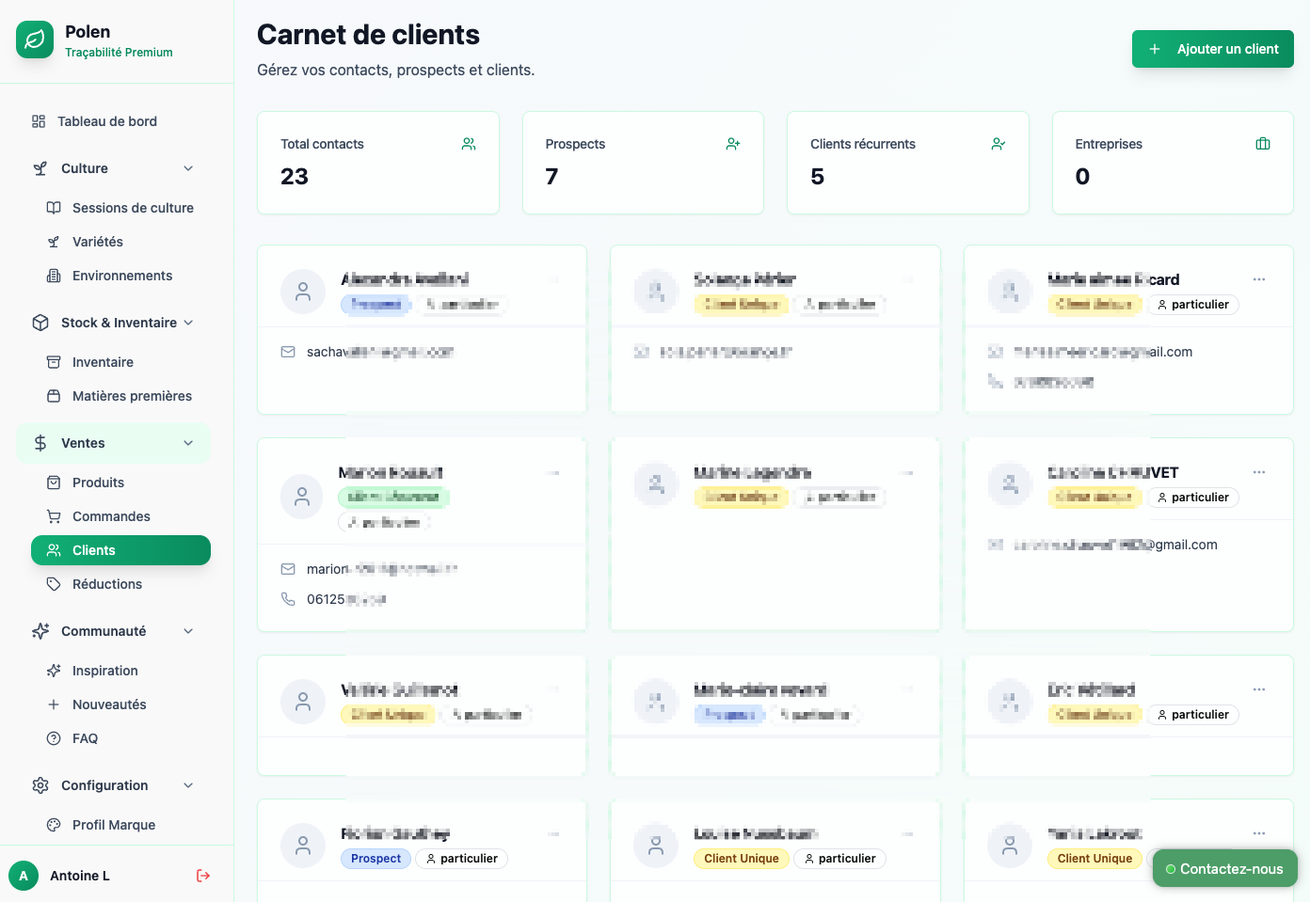Collapse the Configuration section chevron
The width and height of the screenshot is (1310, 902).
[x=188, y=785]
